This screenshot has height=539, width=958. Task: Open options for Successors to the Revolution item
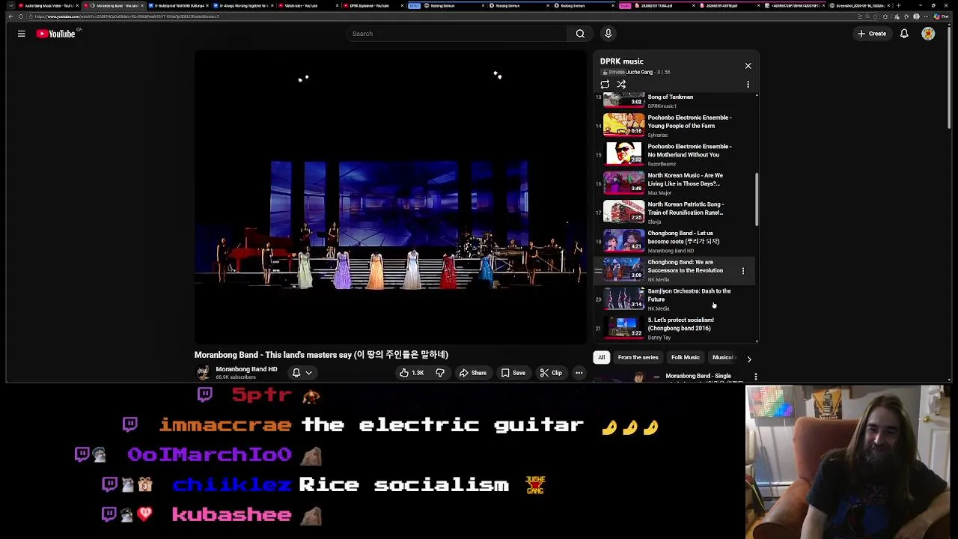tap(743, 270)
